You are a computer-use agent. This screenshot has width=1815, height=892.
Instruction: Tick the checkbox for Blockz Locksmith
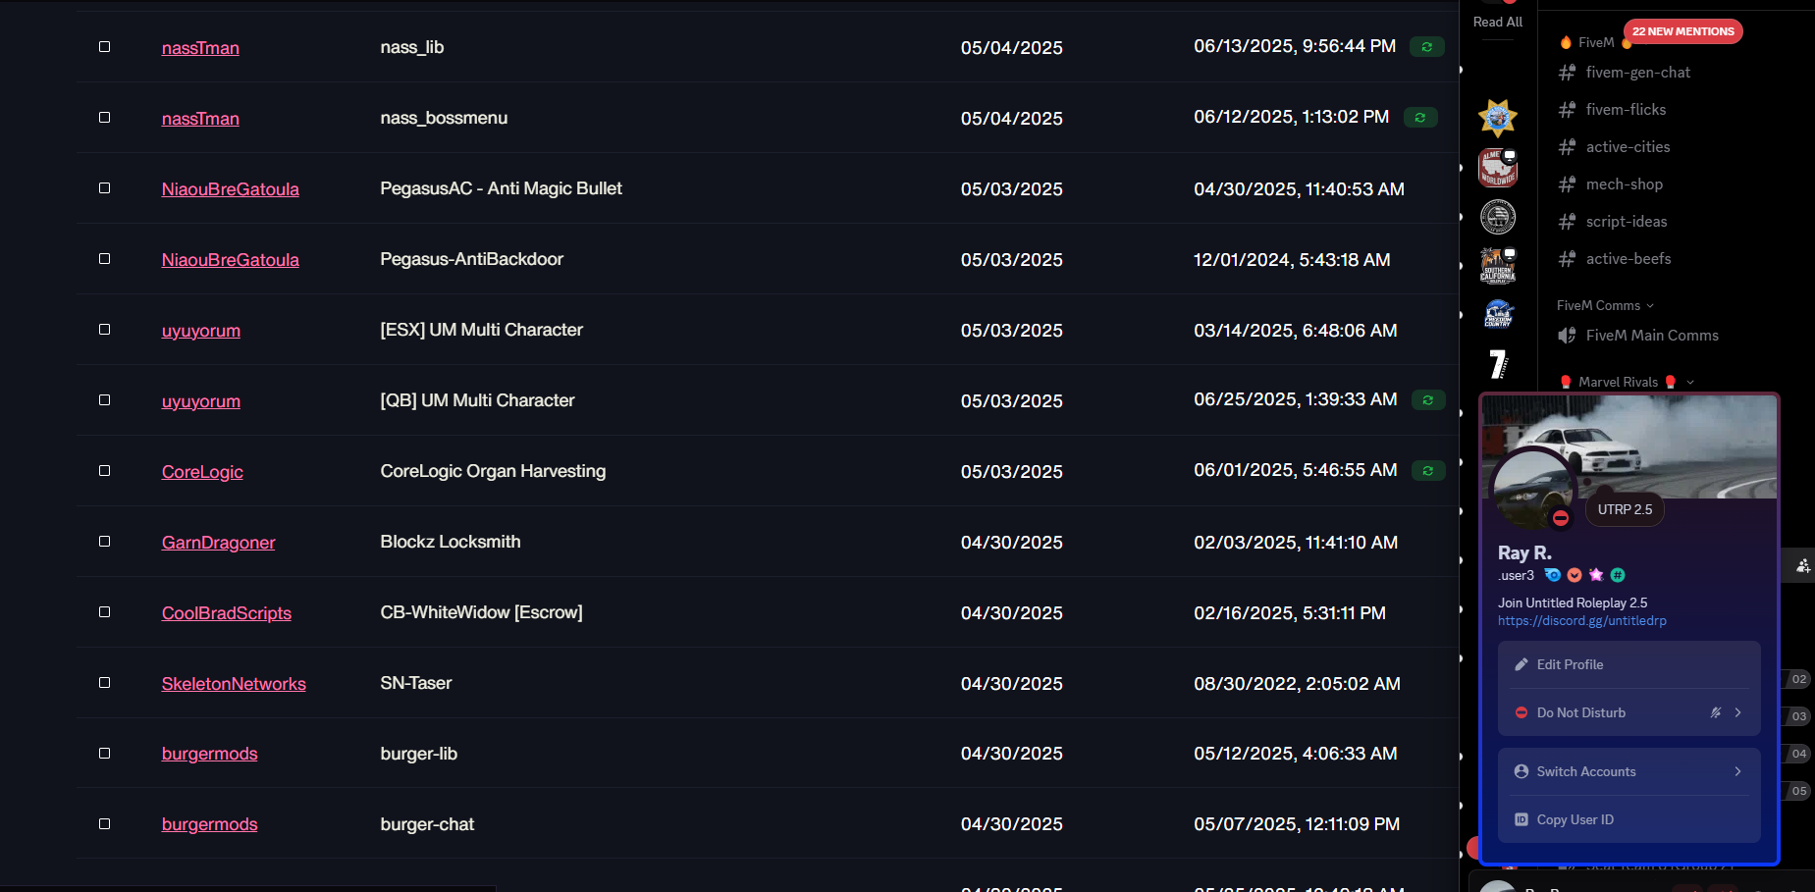point(104,542)
